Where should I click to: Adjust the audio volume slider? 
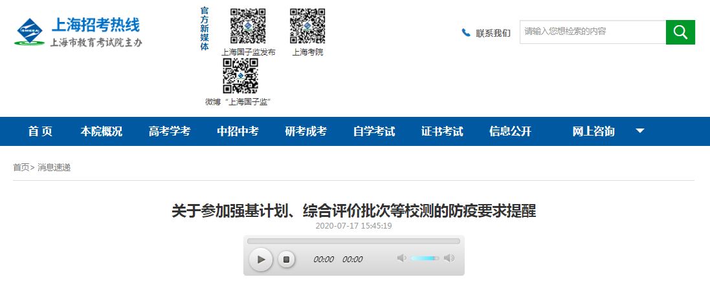coord(425,258)
